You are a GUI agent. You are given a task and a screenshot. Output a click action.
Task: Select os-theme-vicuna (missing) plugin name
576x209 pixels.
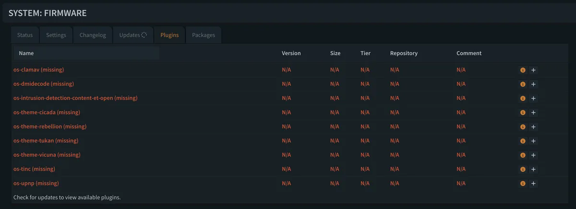(x=47, y=155)
